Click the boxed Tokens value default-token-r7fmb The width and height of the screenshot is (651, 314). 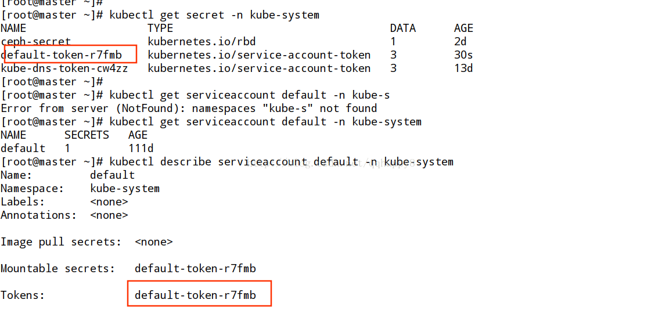tap(196, 295)
